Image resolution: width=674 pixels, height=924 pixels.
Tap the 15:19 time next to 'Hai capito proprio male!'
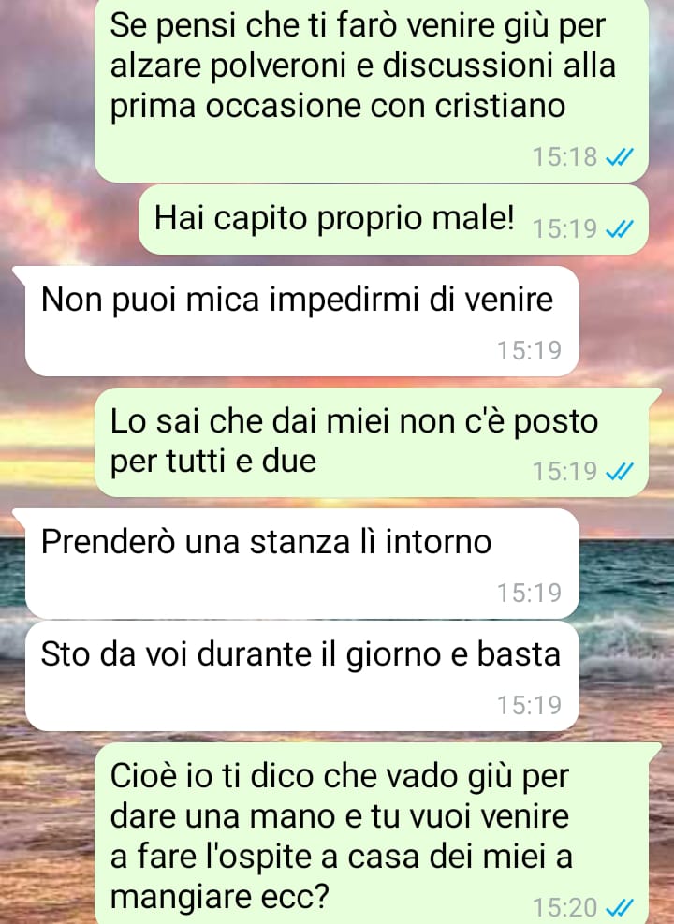(x=564, y=228)
